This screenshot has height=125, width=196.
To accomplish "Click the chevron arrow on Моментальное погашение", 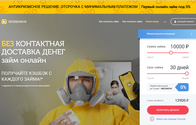I will point(192,34).
